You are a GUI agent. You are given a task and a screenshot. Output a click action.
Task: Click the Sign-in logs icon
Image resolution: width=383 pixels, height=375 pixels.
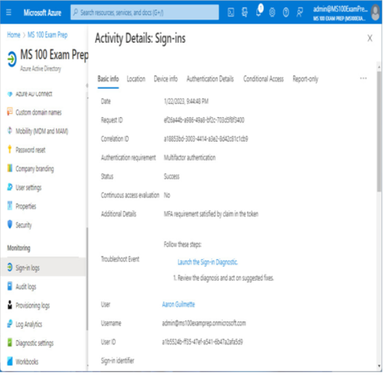click(x=10, y=267)
